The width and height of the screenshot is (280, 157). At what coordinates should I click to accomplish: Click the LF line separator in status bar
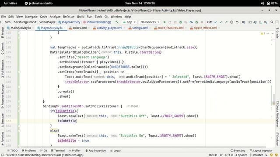(221, 155)
